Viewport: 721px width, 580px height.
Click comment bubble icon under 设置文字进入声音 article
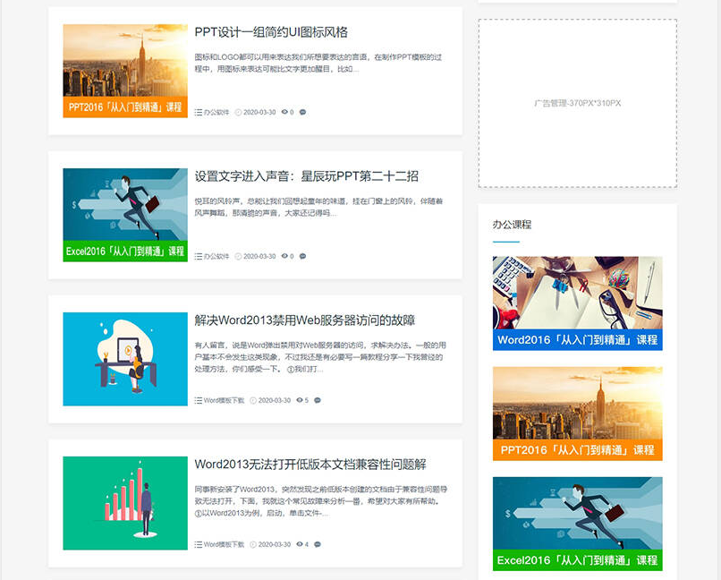pyautogui.click(x=302, y=257)
